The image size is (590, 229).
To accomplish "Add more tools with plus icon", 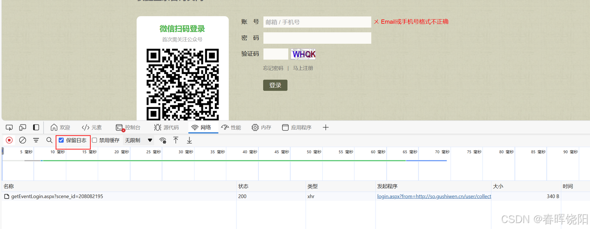I will coord(325,127).
